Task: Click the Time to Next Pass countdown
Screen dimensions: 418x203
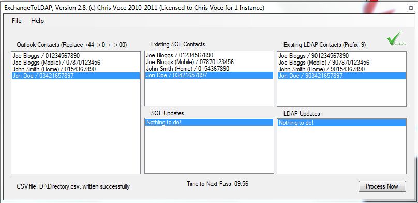Action: (x=217, y=184)
